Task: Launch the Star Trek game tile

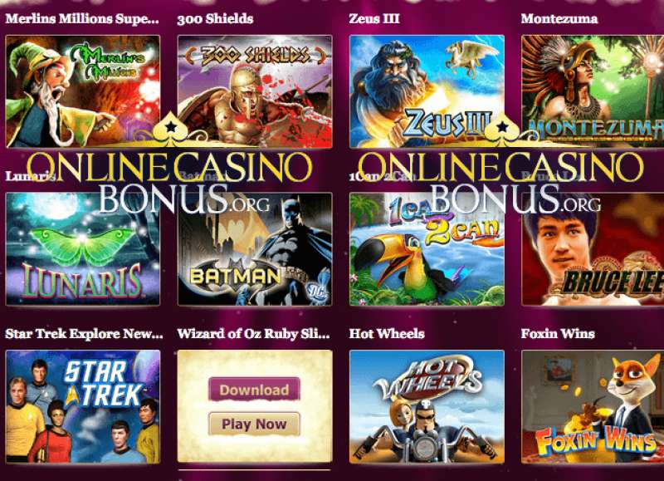Action: point(83,407)
